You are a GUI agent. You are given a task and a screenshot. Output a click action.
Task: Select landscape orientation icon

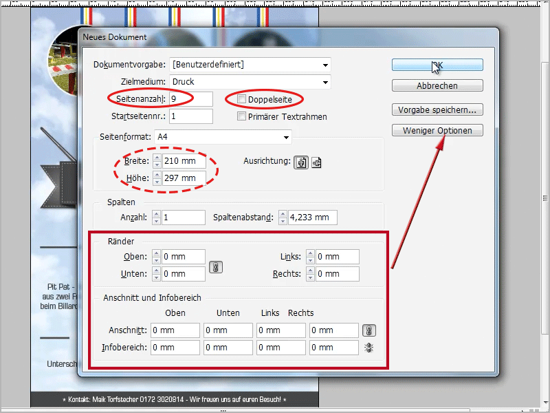pyautogui.click(x=316, y=162)
